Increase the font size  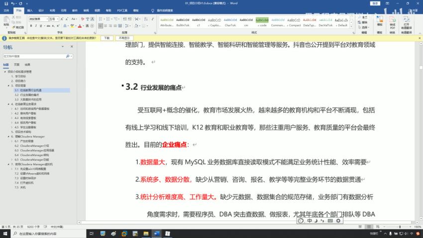coord(62,19)
